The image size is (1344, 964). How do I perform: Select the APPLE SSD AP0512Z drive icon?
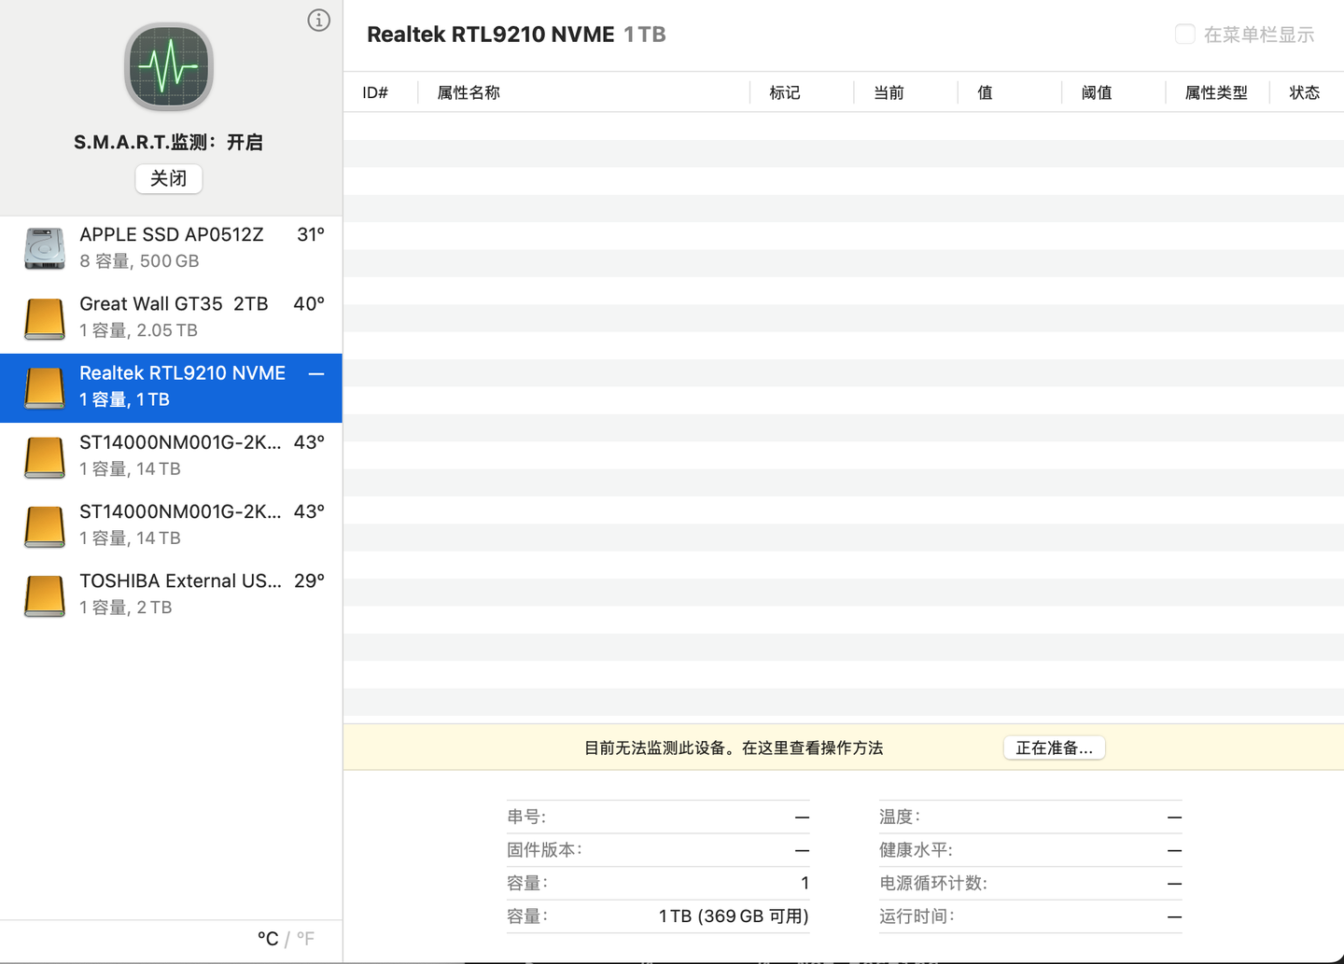pyautogui.click(x=45, y=248)
